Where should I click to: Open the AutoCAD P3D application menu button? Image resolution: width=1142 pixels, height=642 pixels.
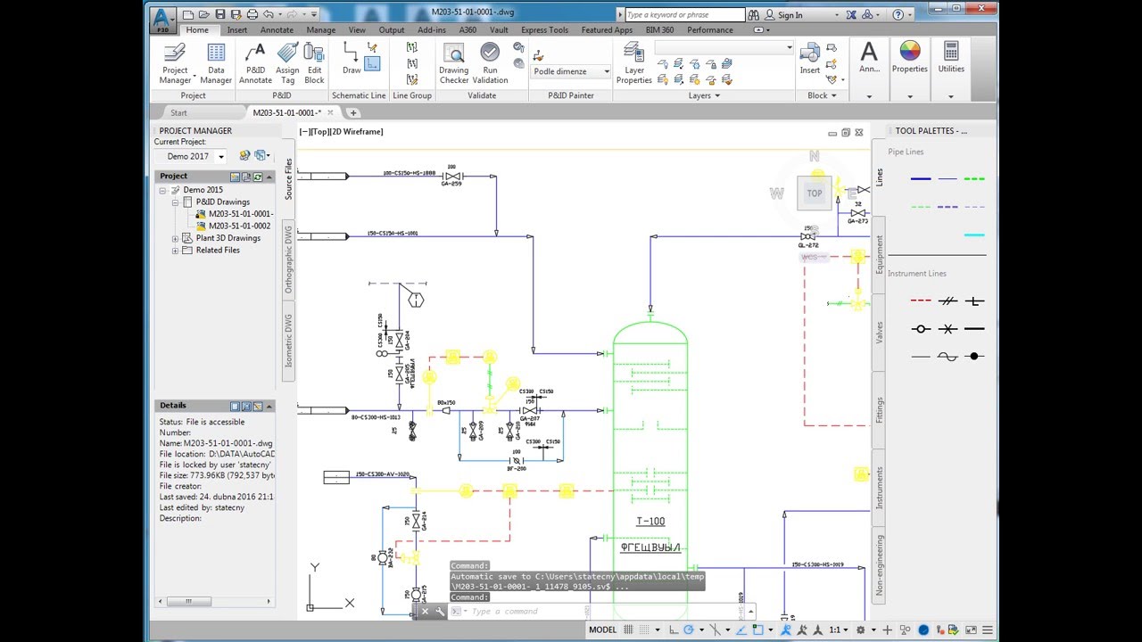pos(161,20)
